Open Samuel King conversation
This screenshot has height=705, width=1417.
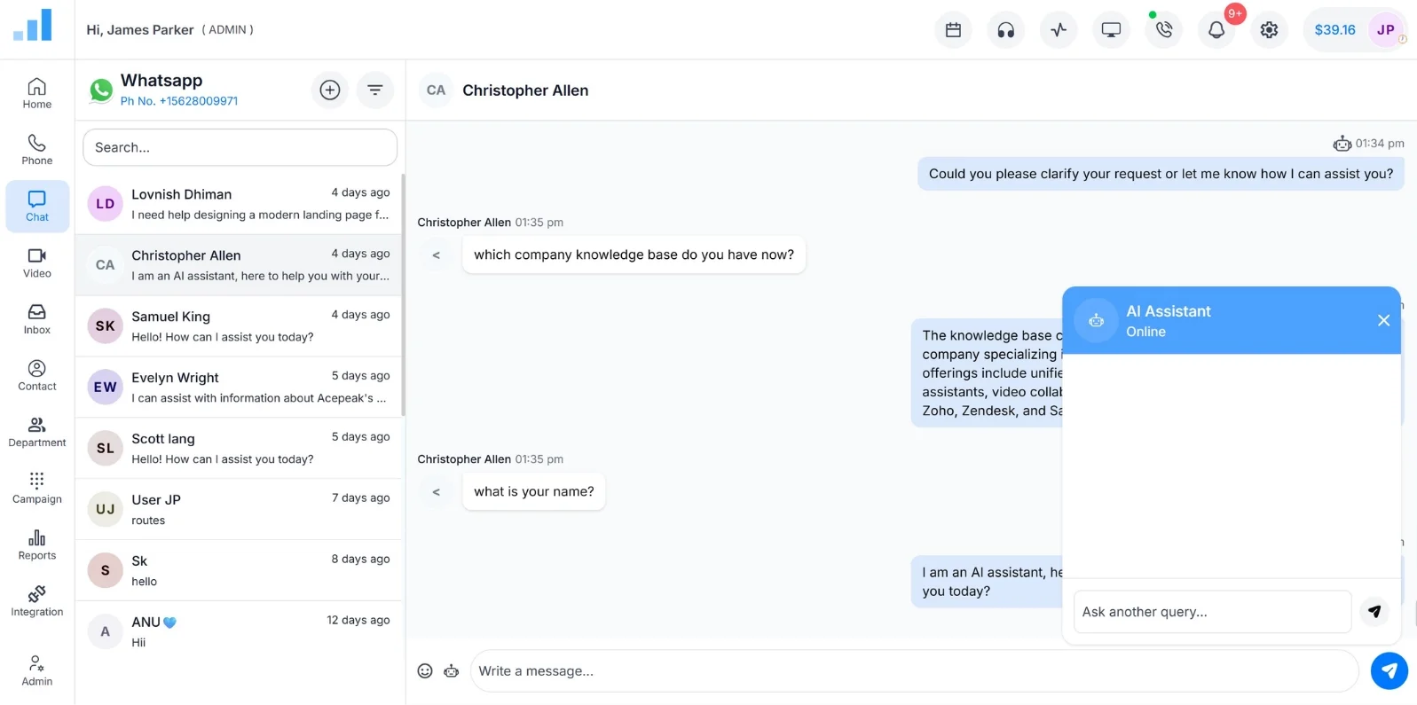[240, 326]
